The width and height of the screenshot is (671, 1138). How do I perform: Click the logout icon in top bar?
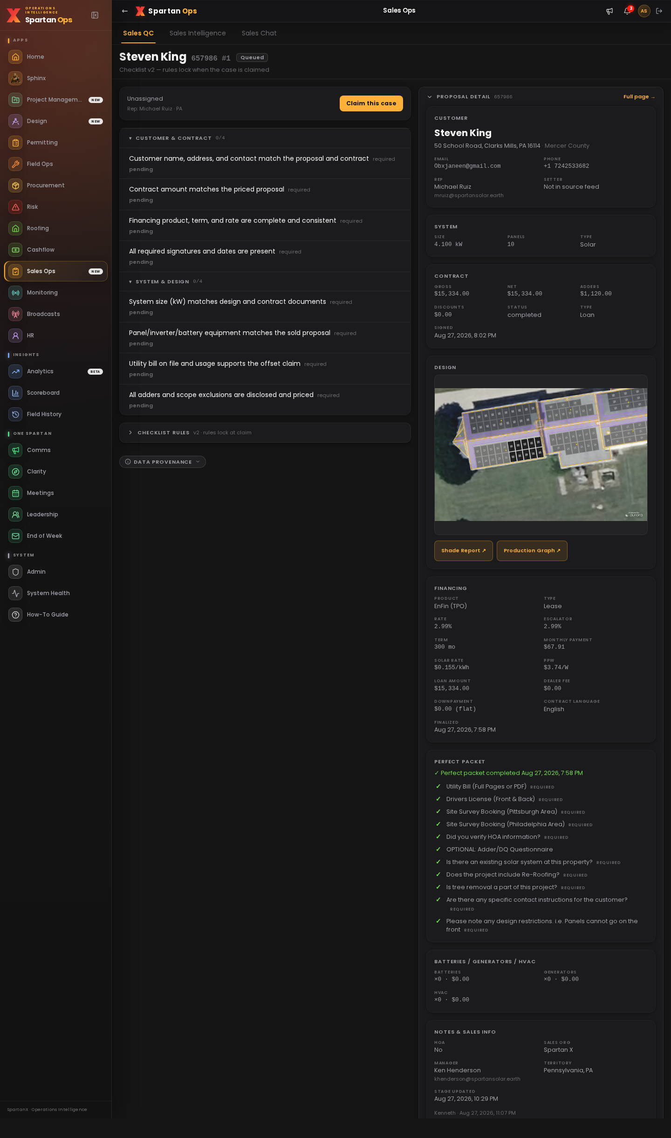pyautogui.click(x=659, y=11)
